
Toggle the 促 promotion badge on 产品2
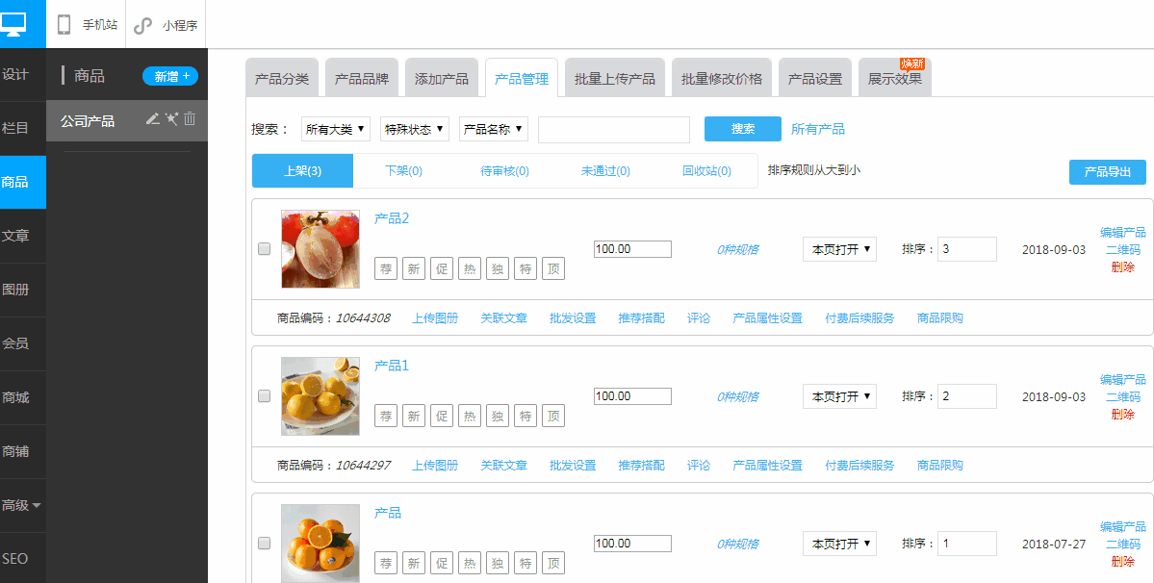coord(441,268)
